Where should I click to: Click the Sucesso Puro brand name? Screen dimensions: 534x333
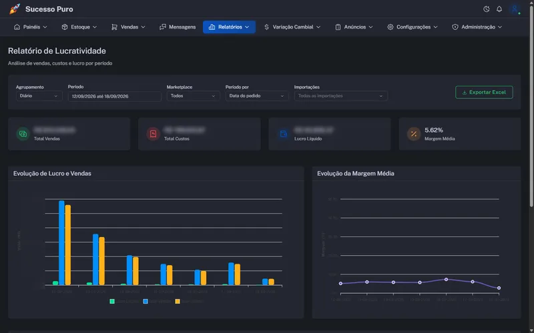pos(49,9)
